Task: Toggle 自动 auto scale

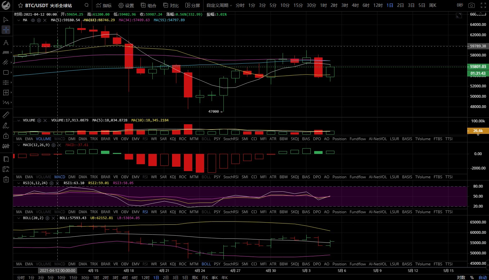Action: pos(483,278)
